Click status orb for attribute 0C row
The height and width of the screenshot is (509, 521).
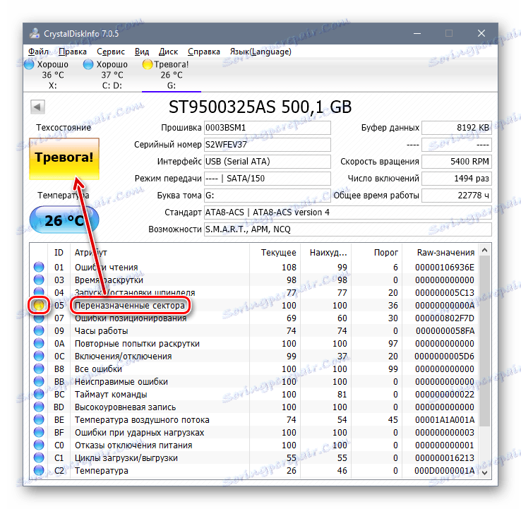tap(39, 357)
